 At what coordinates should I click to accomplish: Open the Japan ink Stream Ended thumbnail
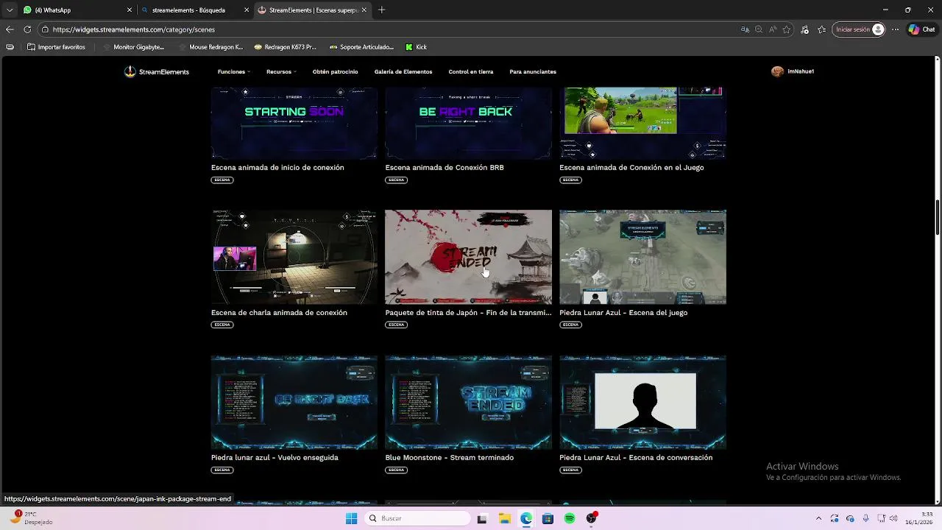tap(468, 257)
